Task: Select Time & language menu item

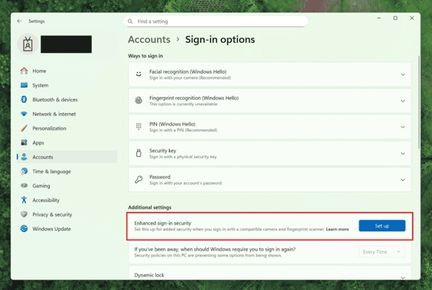Action: pyautogui.click(x=52, y=171)
